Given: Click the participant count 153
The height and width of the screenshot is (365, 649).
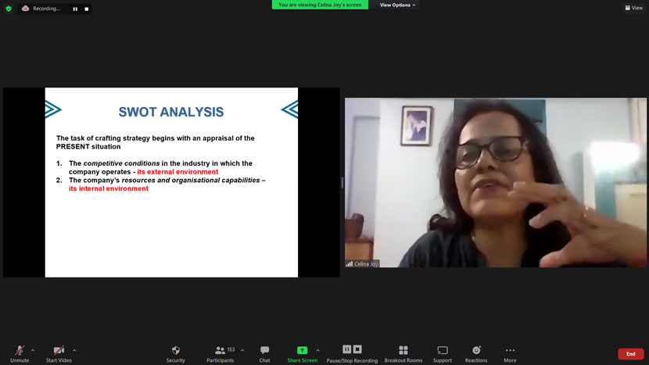Looking at the screenshot, I should [231, 349].
